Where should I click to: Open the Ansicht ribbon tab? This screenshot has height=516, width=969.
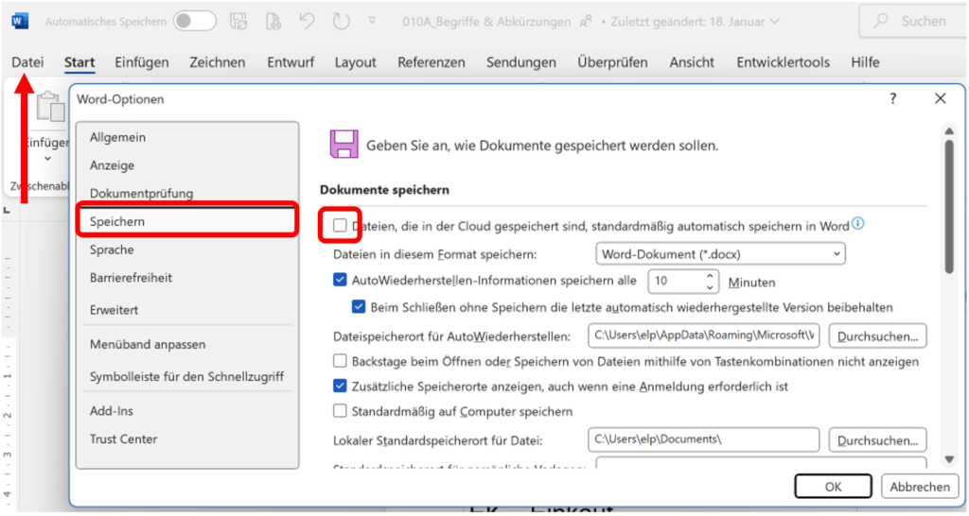[692, 62]
